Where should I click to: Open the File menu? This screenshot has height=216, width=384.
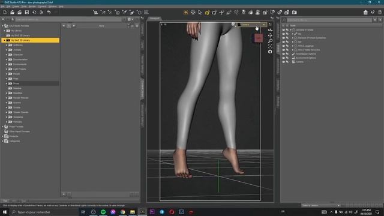[x=3, y=7]
